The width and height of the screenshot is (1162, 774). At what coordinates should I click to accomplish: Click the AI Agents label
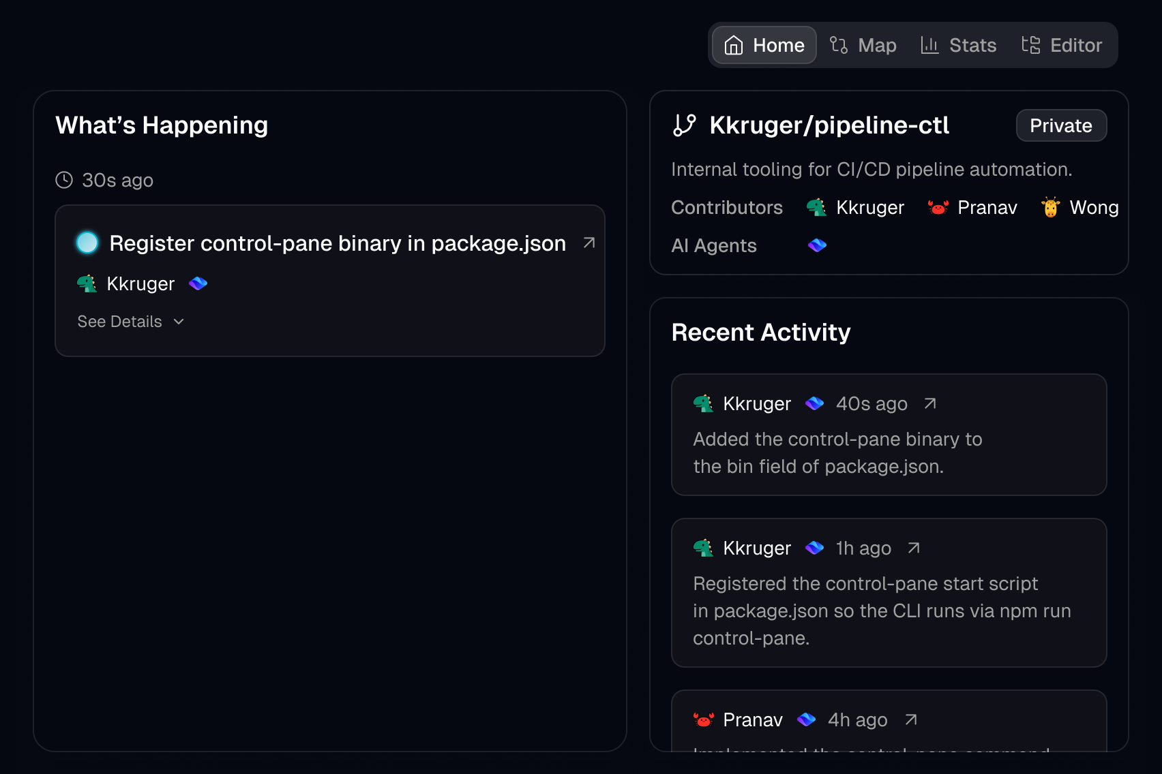(714, 245)
